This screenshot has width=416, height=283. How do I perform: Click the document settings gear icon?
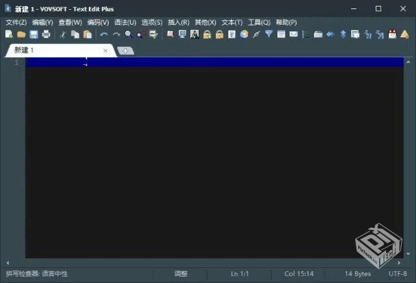pyautogui.click(x=355, y=34)
